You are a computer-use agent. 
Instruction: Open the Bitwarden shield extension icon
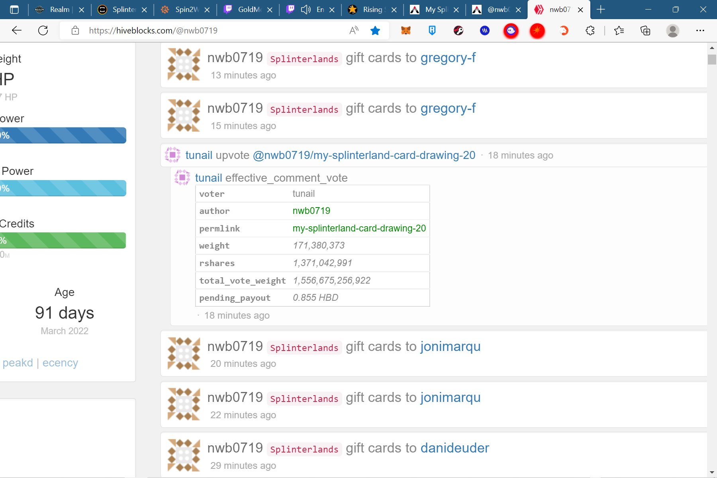click(432, 31)
